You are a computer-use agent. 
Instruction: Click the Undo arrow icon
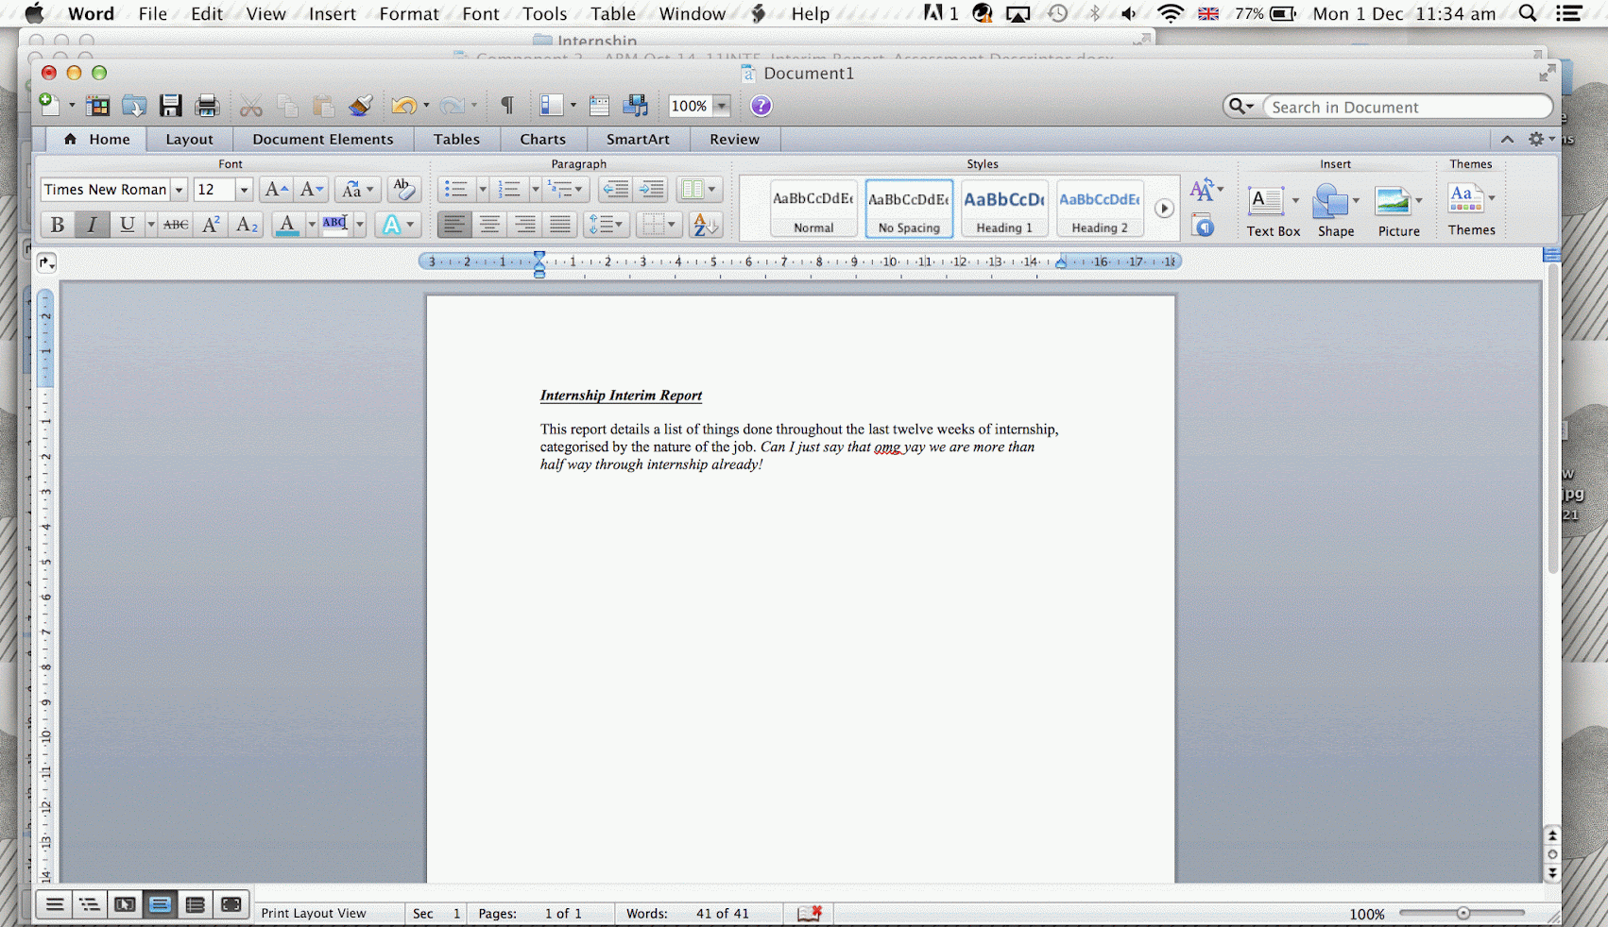click(404, 106)
